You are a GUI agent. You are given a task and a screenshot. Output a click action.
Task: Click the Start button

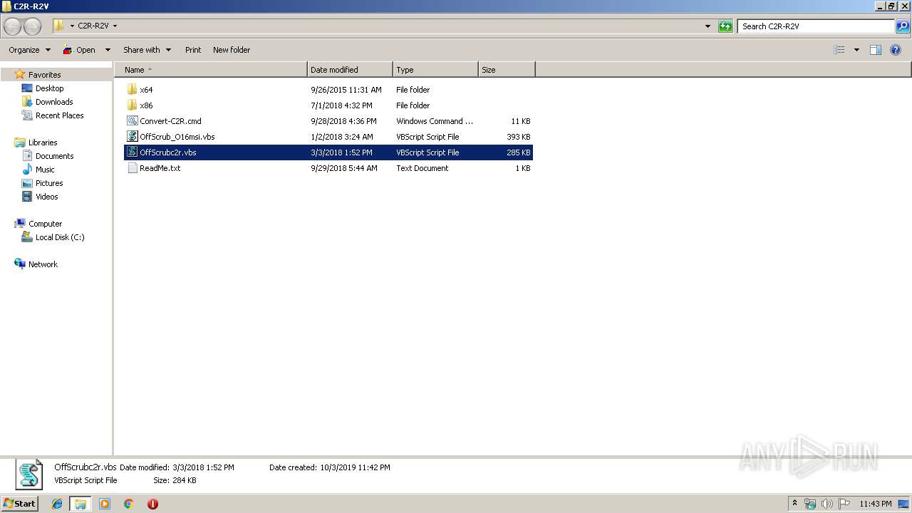(20, 504)
